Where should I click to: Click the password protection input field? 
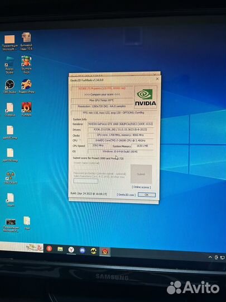[86, 181]
